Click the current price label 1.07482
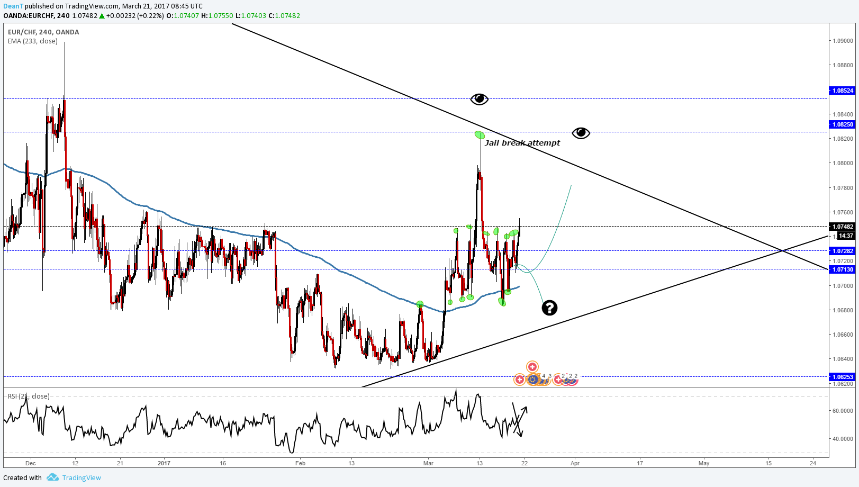This screenshot has width=859, height=487. point(843,227)
